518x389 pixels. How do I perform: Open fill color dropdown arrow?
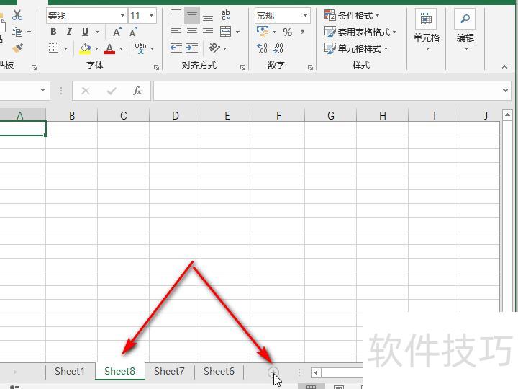tap(97, 49)
